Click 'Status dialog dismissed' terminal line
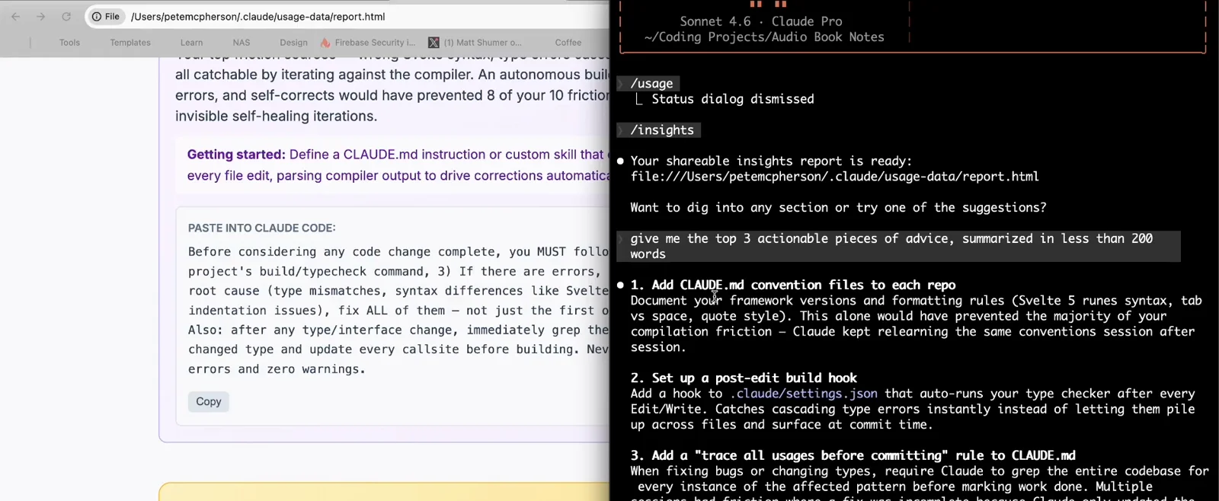The height and width of the screenshot is (501, 1219). tap(732, 99)
